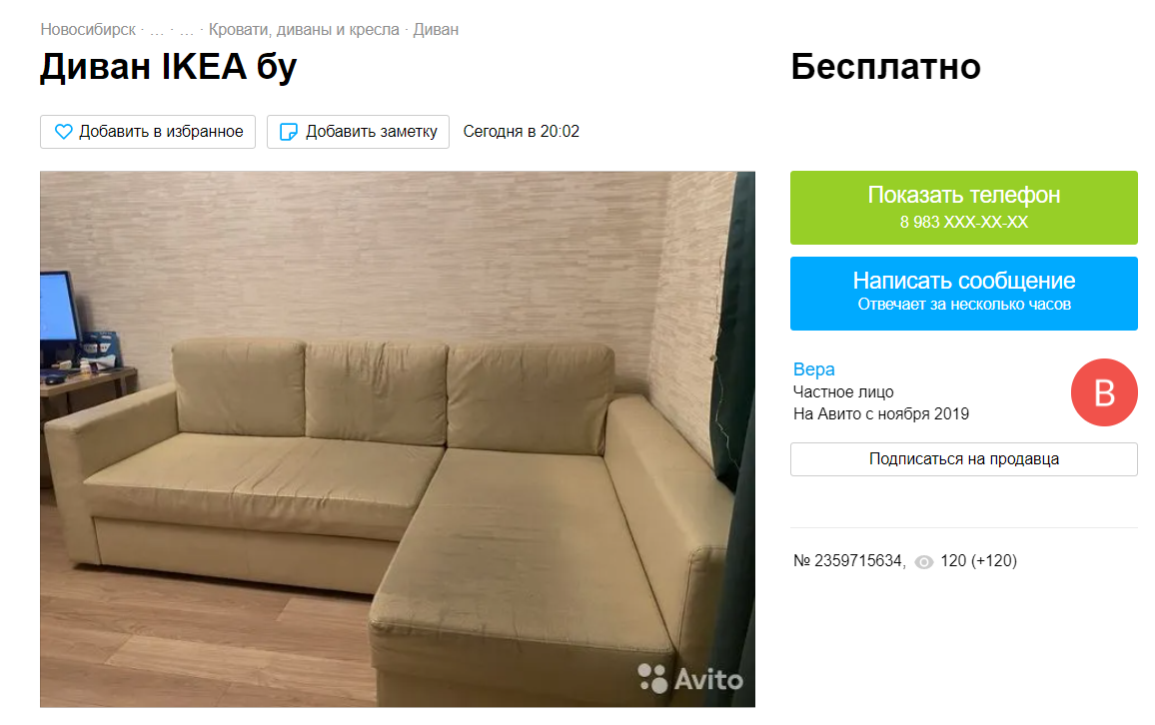Click Vera's red avatar circle
The image size is (1155, 725).
point(1104,392)
